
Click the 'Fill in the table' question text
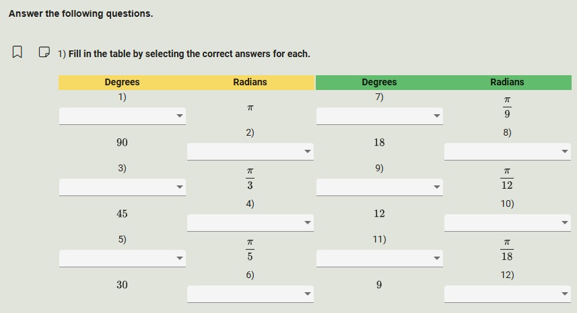tap(189, 54)
